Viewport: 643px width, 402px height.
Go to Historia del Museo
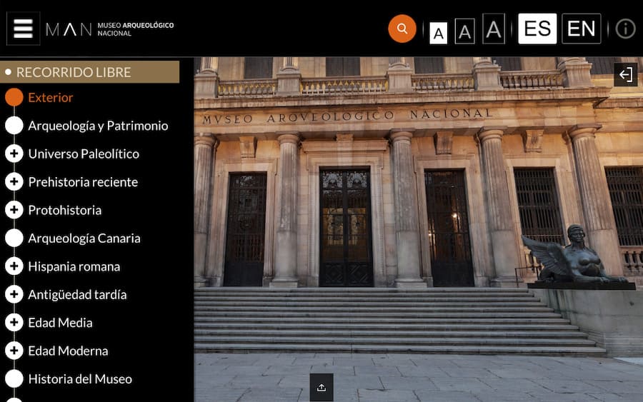[x=79, y=379]
